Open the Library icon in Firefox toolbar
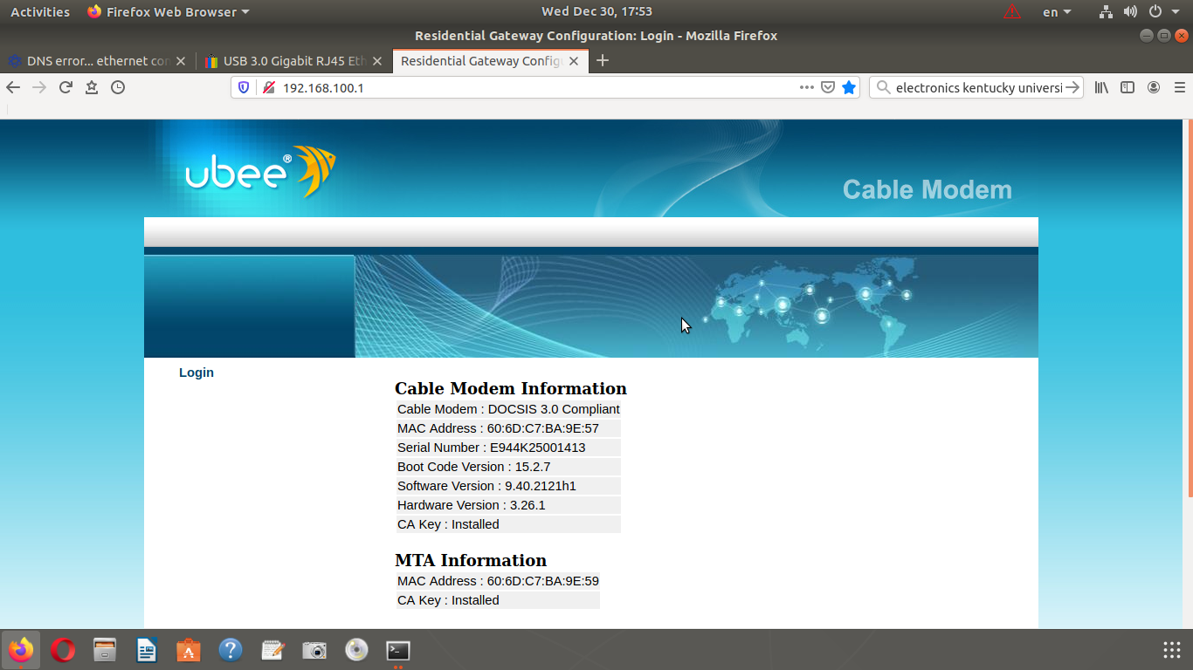 [1101, 87]
